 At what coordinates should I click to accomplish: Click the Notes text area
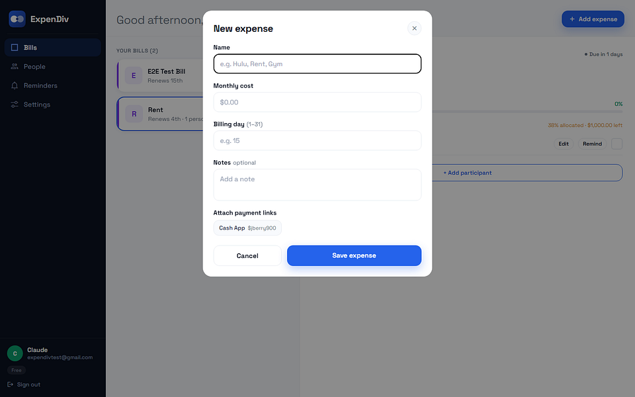[317, 185]
